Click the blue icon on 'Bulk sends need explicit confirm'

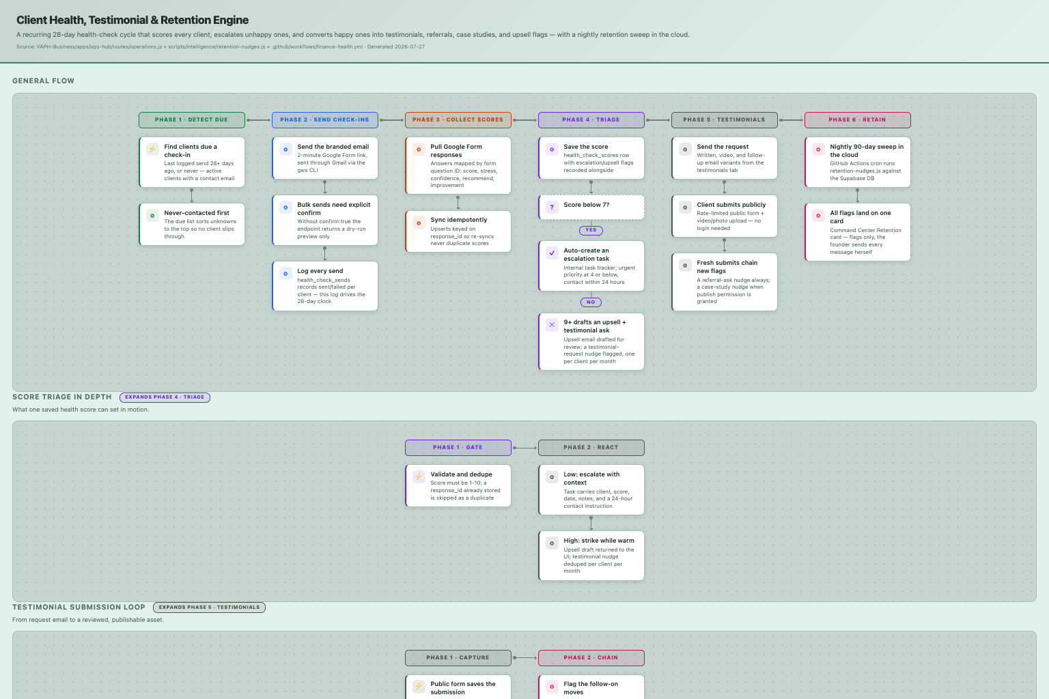[x=285, y=207]
